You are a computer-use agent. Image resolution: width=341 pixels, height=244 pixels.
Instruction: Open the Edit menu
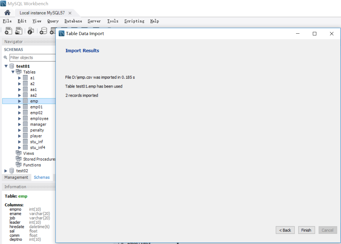[x=22, y=21]
